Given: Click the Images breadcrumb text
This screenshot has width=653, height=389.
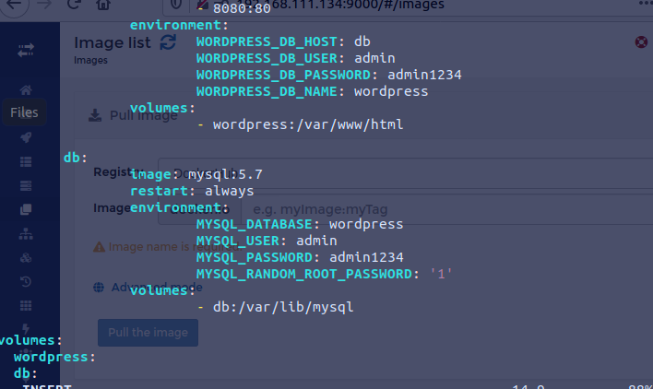Looking at the screenshot, I should tap(90, 60).
